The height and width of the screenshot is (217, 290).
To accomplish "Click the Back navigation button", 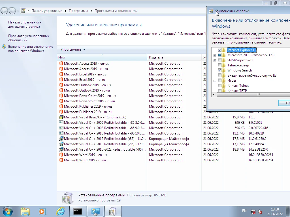I will 5,11.
